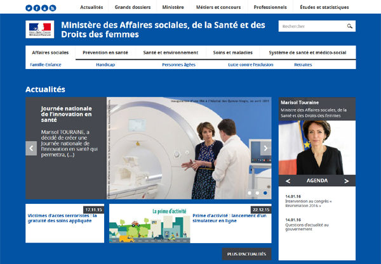
Task: Open the Études et statistiques menu
Action: pos(324,7)
